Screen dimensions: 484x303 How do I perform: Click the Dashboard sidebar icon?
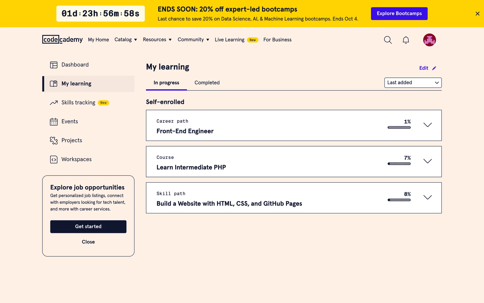point(54,65)
